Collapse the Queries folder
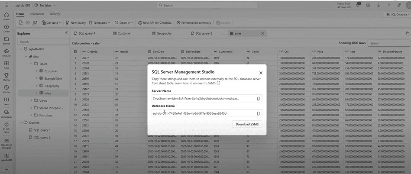 coord(21,122)
